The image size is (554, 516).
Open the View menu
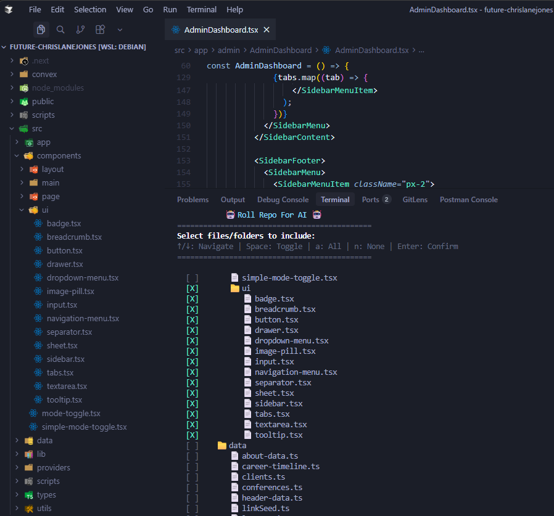click(x=125, y=9)
